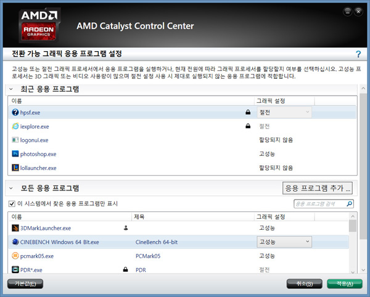The image size is (370, 297).
Task: Click scroll-down arrow of main panel
Action: (x=363, y=270)
